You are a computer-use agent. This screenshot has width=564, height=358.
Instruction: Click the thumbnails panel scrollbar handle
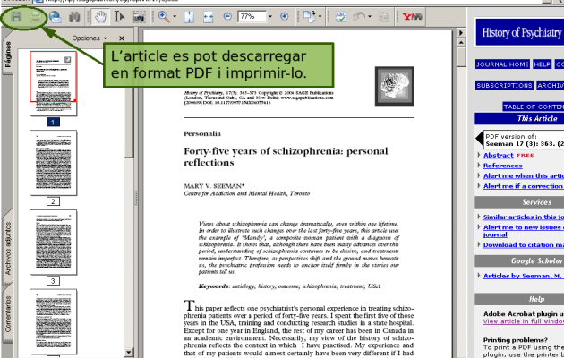[x=129, y=102]
